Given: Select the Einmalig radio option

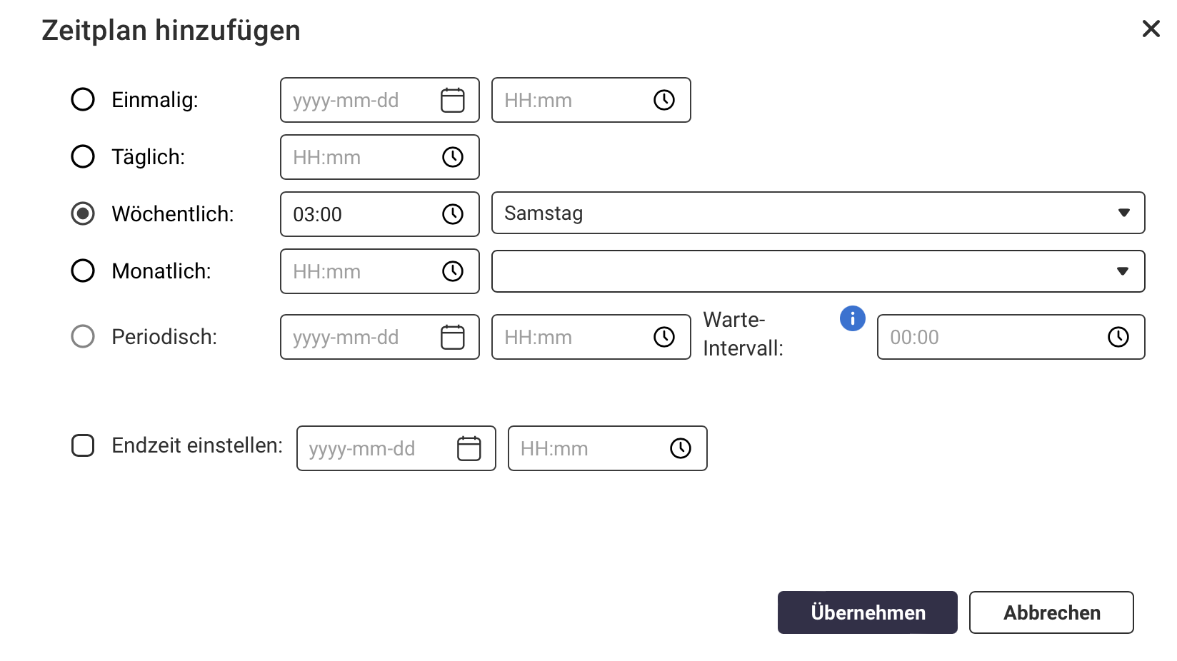Looking at the screenshot, I should click(x=83, y=99).
